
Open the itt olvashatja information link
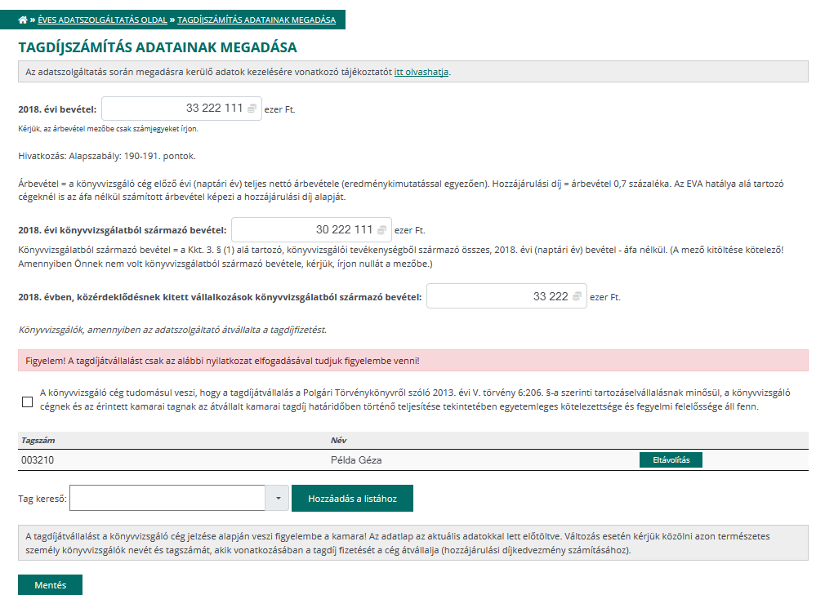(x=421, y=72)
